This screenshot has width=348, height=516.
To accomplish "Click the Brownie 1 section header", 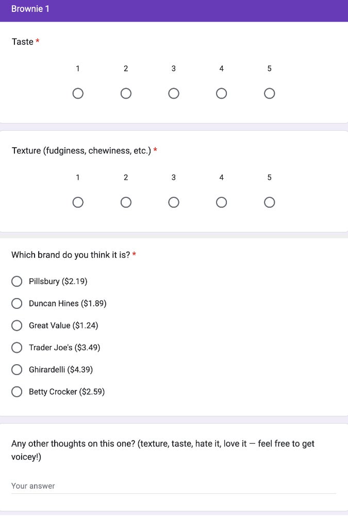I will 30,9.
